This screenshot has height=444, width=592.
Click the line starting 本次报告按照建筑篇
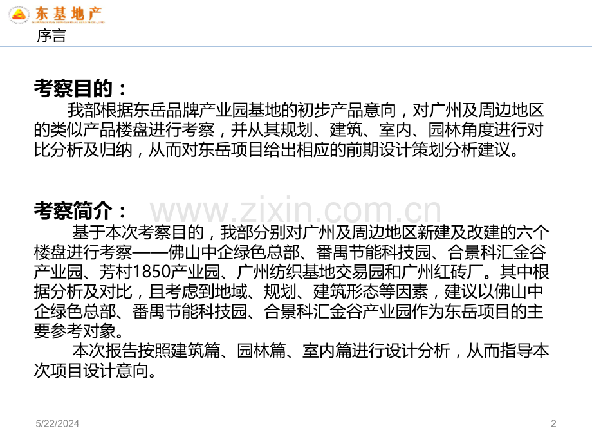click(310, 351)
